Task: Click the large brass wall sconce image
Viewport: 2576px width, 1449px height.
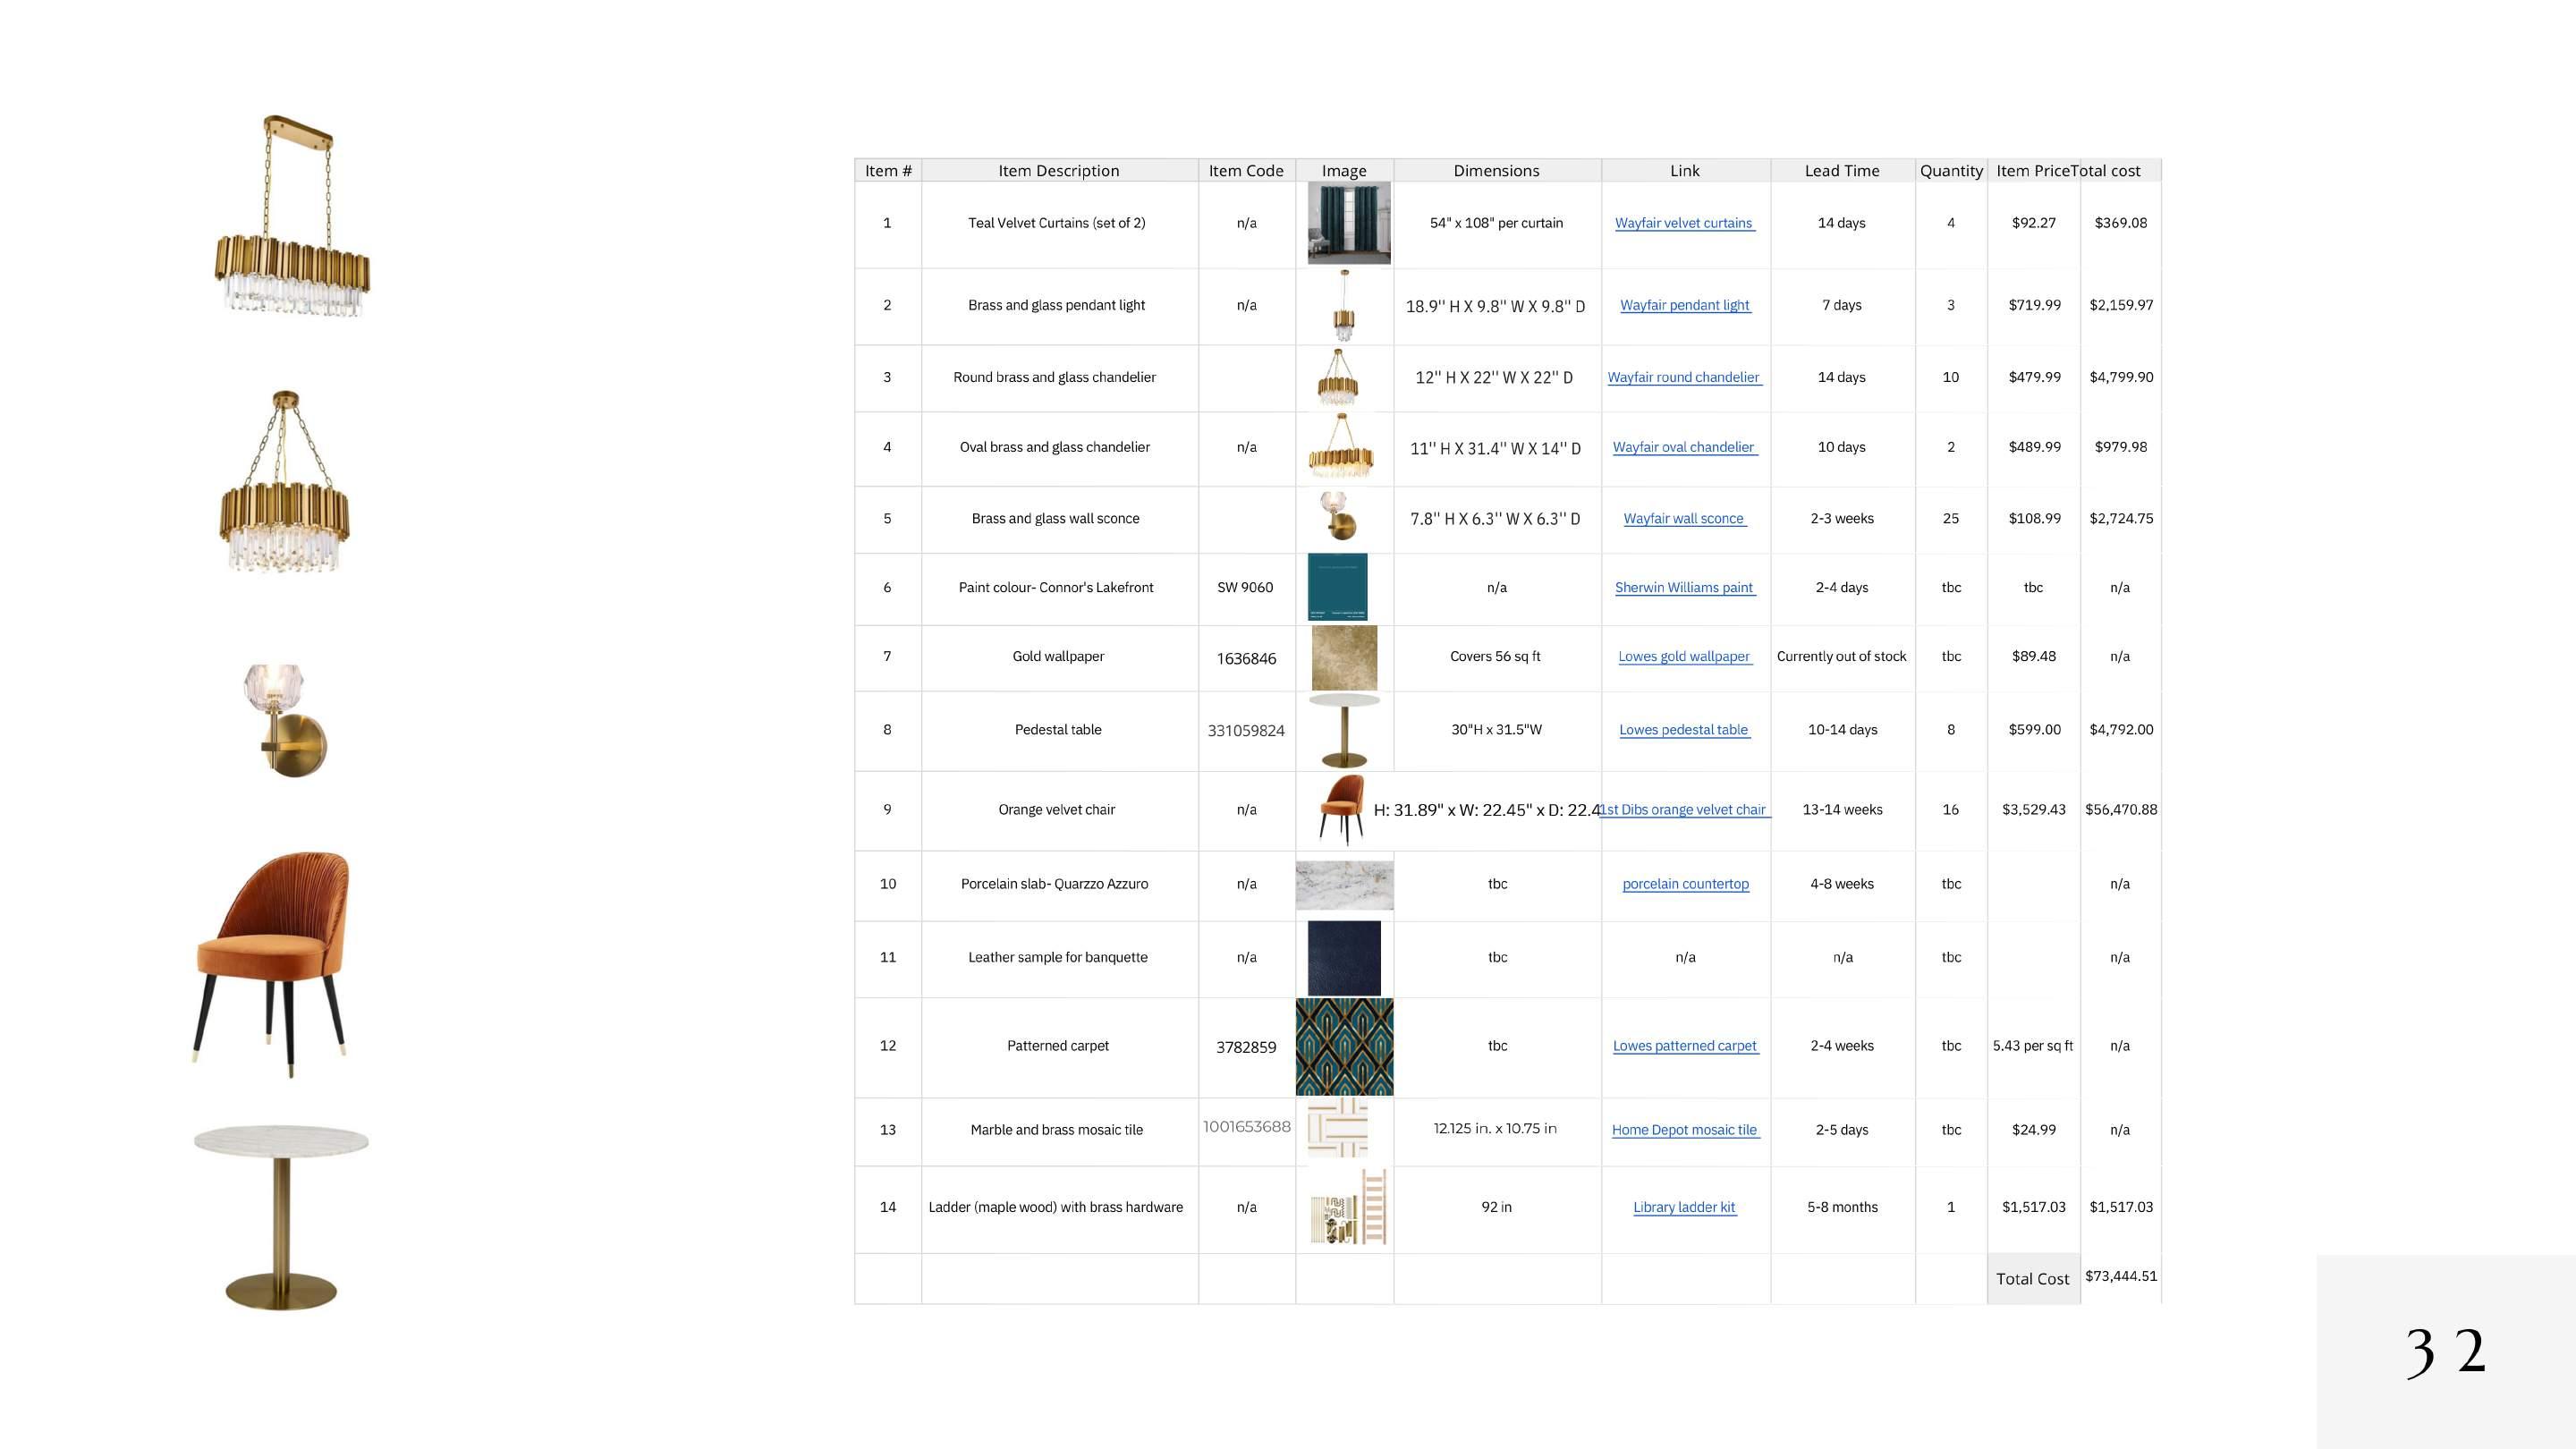Action: pos(286,719)
